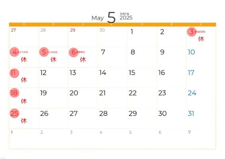
Task: Click the blue date 31
Action: point(191,114)
